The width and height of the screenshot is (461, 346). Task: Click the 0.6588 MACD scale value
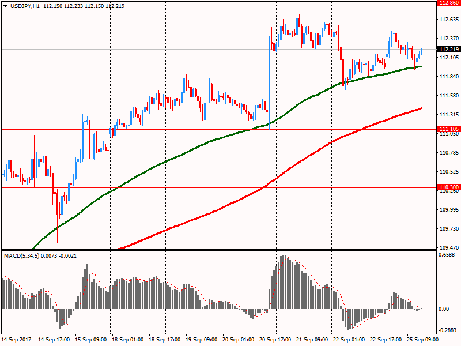[447, 255]
